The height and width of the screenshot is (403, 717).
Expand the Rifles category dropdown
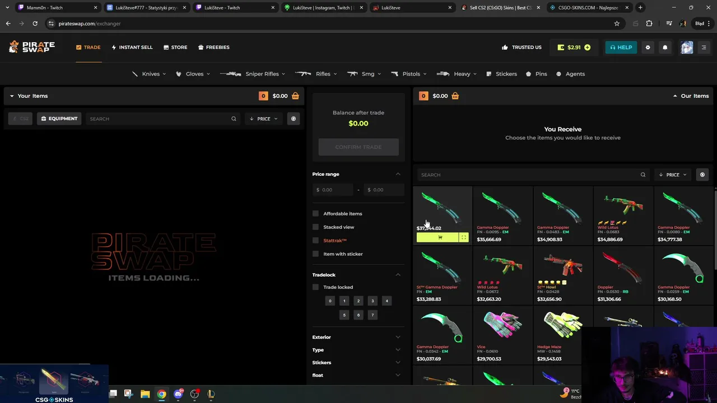coord(316,74)
